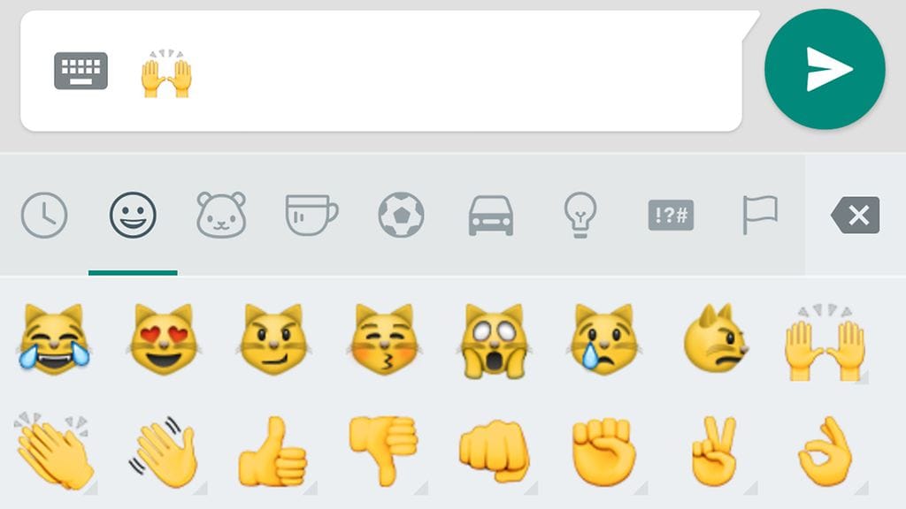Open the travel car emoji tab
Image resolution: width=906 pixels, height=509 pixels.
pyautogui.click(x=490, y=216)
